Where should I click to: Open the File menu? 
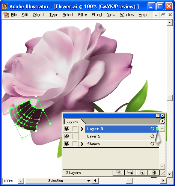(14, 15)
